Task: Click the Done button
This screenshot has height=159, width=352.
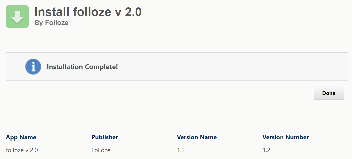Action: coord(329,93)
